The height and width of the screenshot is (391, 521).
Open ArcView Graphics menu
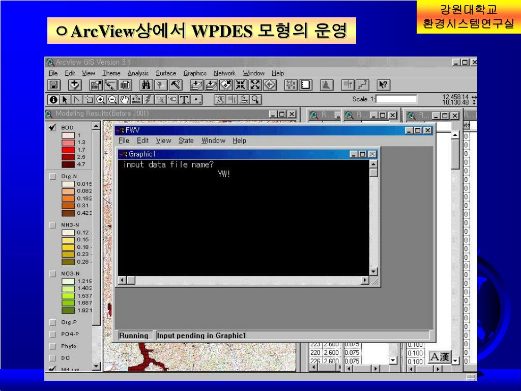[195, 73]
